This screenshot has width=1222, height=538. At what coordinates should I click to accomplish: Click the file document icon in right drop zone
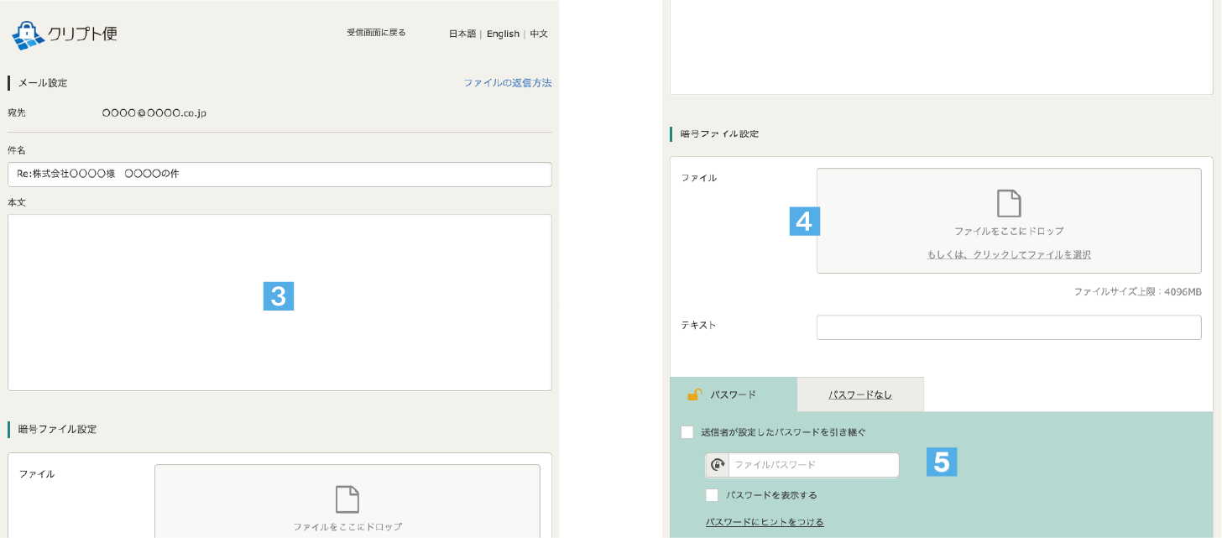(1009, 204)
